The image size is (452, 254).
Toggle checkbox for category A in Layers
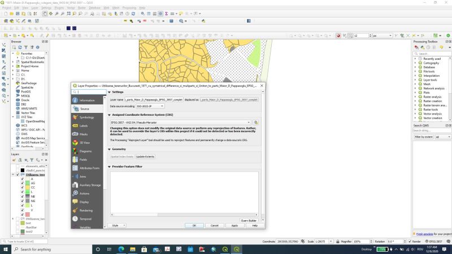[22, 179]
